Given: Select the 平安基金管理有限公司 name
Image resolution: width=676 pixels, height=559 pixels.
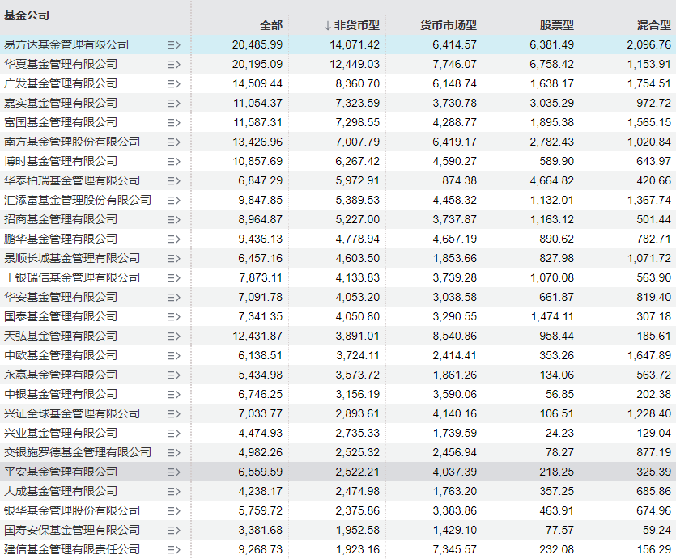Looking at the screenshot, I should pyautogui.click(x=61, y=472).
